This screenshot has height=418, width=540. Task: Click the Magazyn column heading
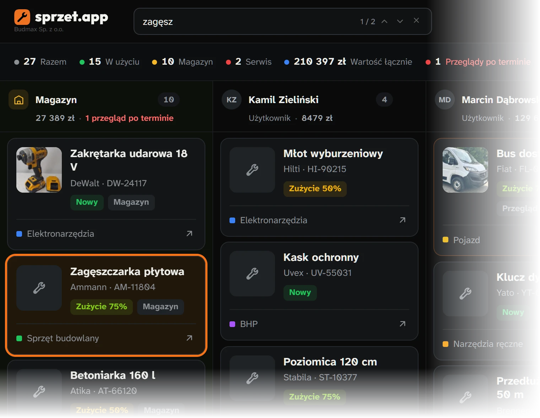point(56,100)
